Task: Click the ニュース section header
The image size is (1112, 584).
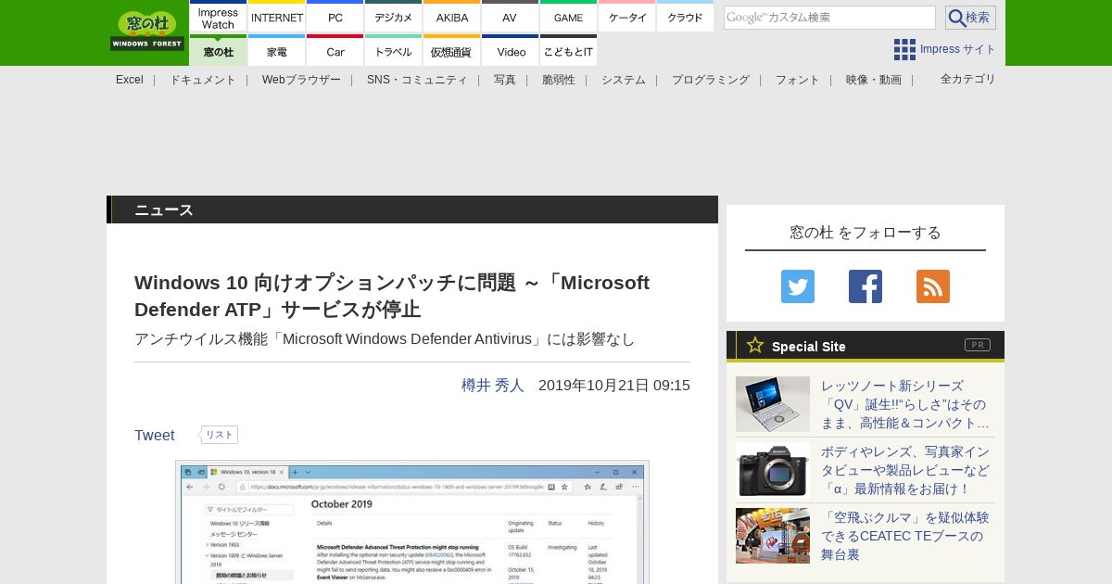Action: click(164, 210)
